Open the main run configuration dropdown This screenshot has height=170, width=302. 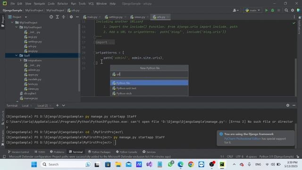252,10
